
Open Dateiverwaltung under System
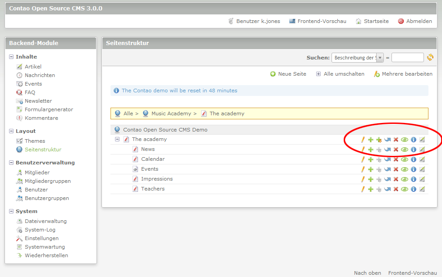(46, 221)
